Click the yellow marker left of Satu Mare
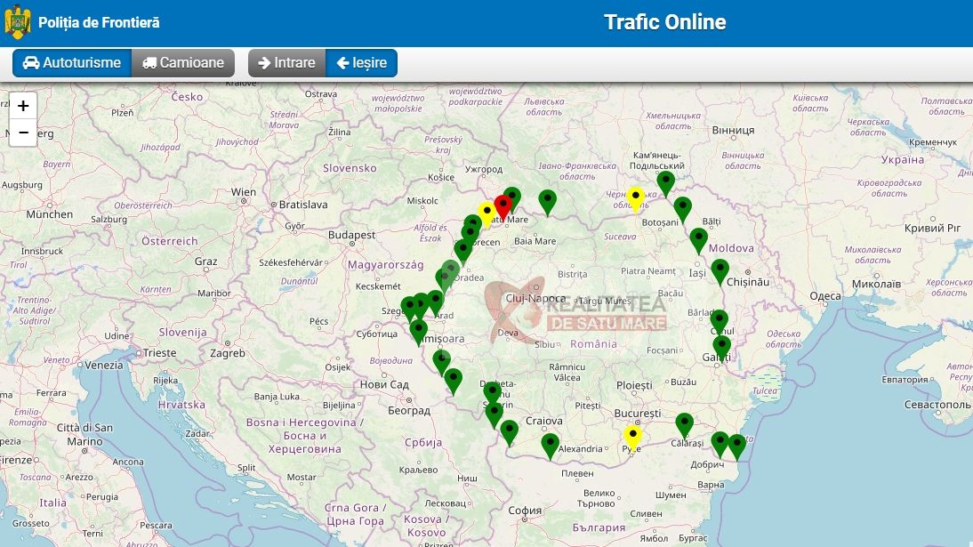The image size is (973, 547). 486,213
